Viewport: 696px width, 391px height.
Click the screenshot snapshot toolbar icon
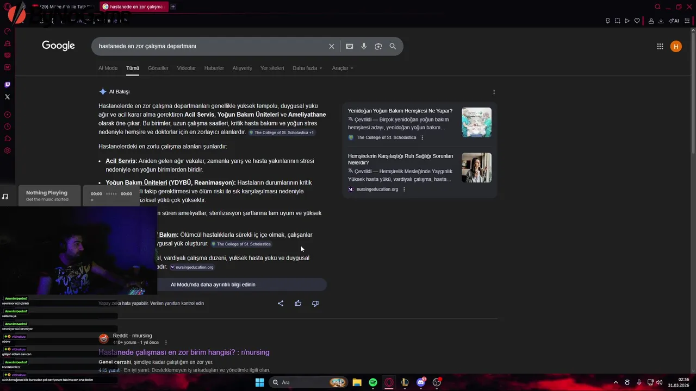617,21
